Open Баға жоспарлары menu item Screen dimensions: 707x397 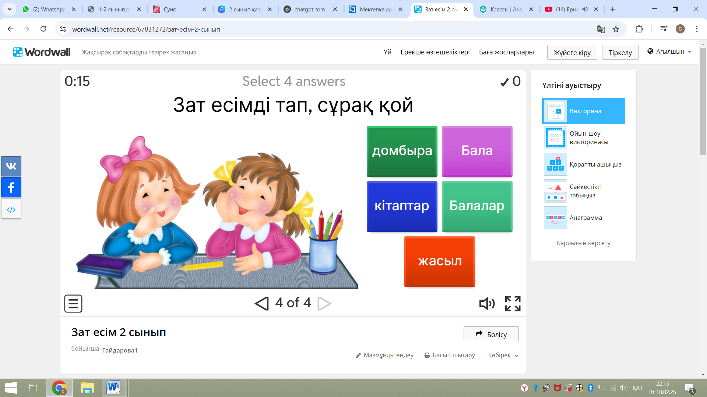(x=506, y=52)
